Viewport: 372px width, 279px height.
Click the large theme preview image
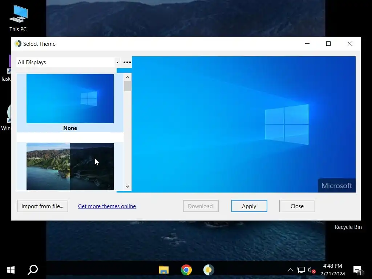[244, 124]
